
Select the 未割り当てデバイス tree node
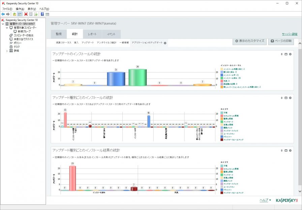(23, 39)
